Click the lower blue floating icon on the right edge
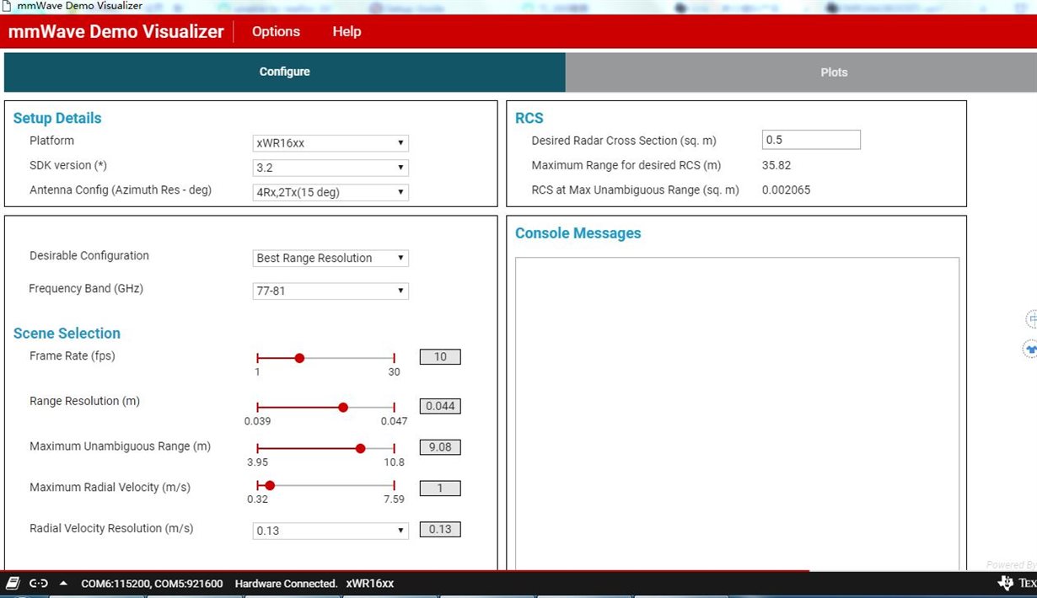This screenshot has height=598, width=1037. coord(1030,348)
